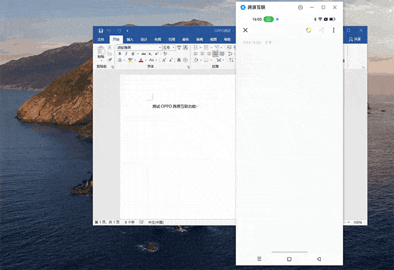Click the phone's back triangle navigation icon

tap(319, 259)
